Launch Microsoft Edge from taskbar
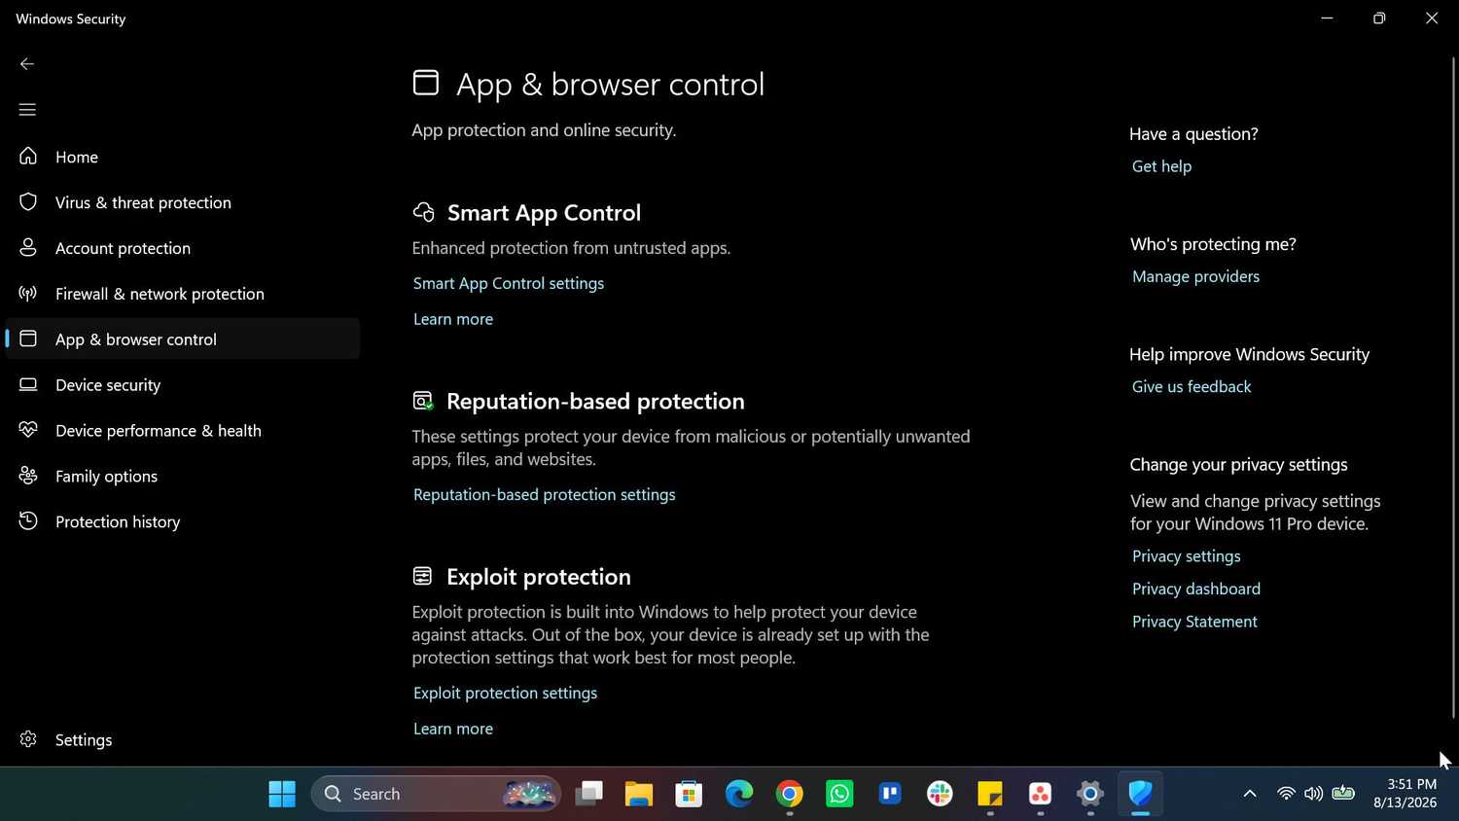Image resolution: width=1459 pixels, height=821 pixels. click(739, 794)
